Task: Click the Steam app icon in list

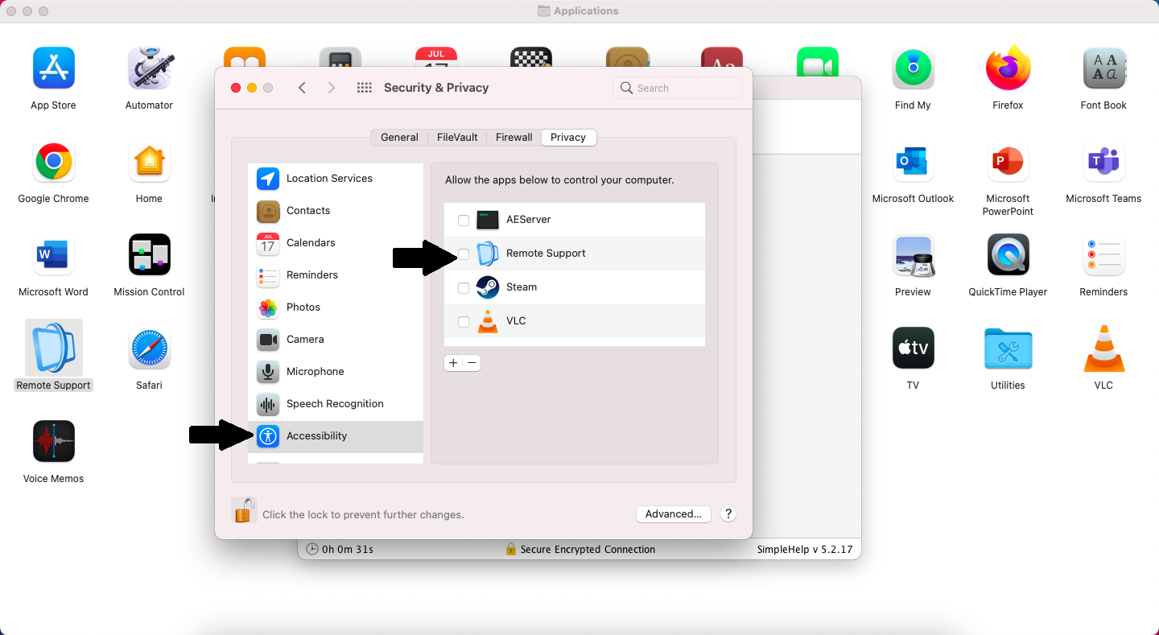Action: pos(488,287)
